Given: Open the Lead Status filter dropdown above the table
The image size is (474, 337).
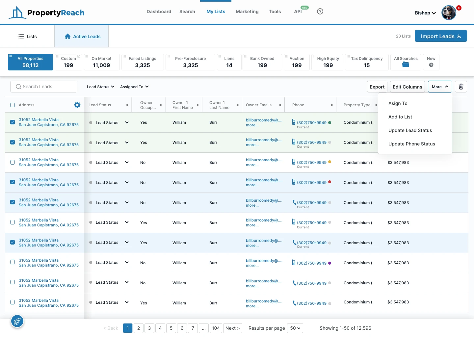Looking at the screenshot, I should click(x=101, y=87).
